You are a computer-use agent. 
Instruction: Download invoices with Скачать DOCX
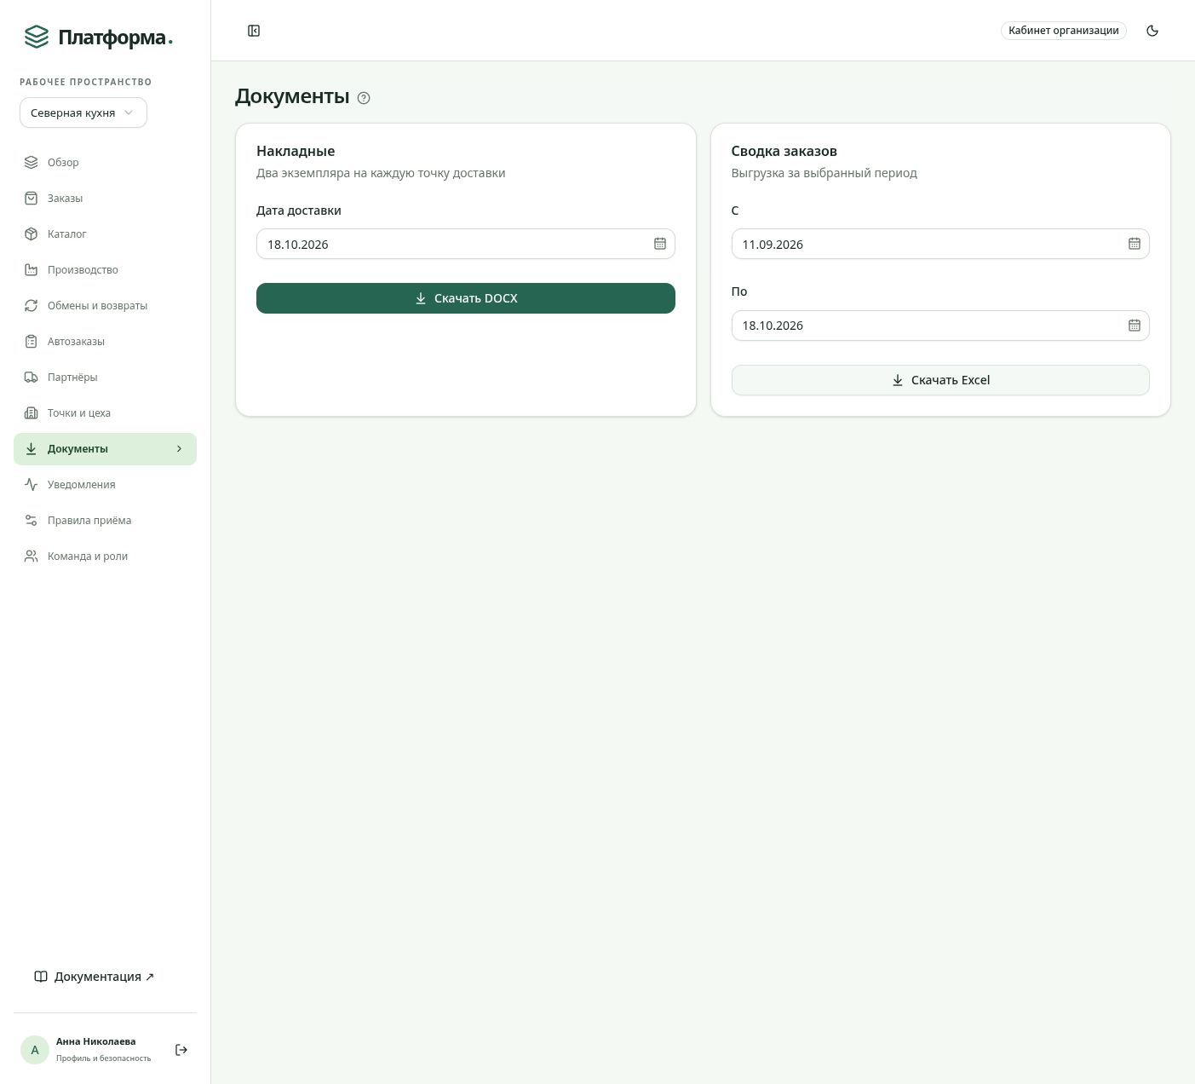[x=466, y=298]
